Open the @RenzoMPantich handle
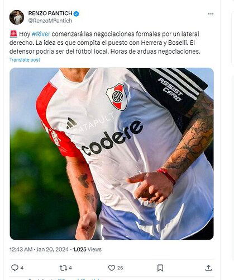This screenshot has height=280, width=234. (50, 21)
